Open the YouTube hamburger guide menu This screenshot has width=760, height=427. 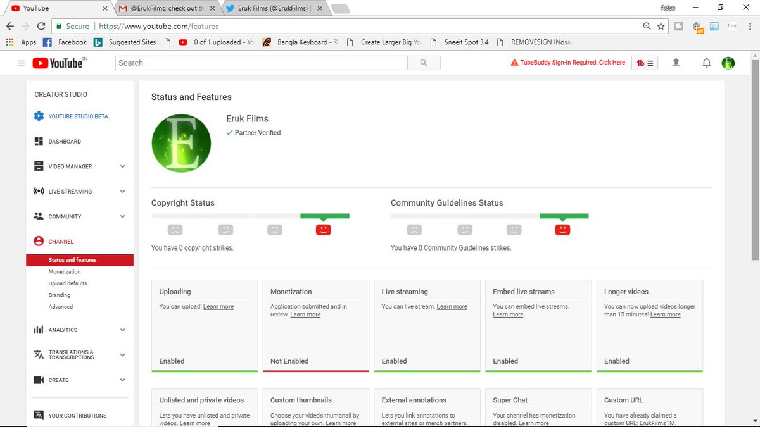[21, 63]
